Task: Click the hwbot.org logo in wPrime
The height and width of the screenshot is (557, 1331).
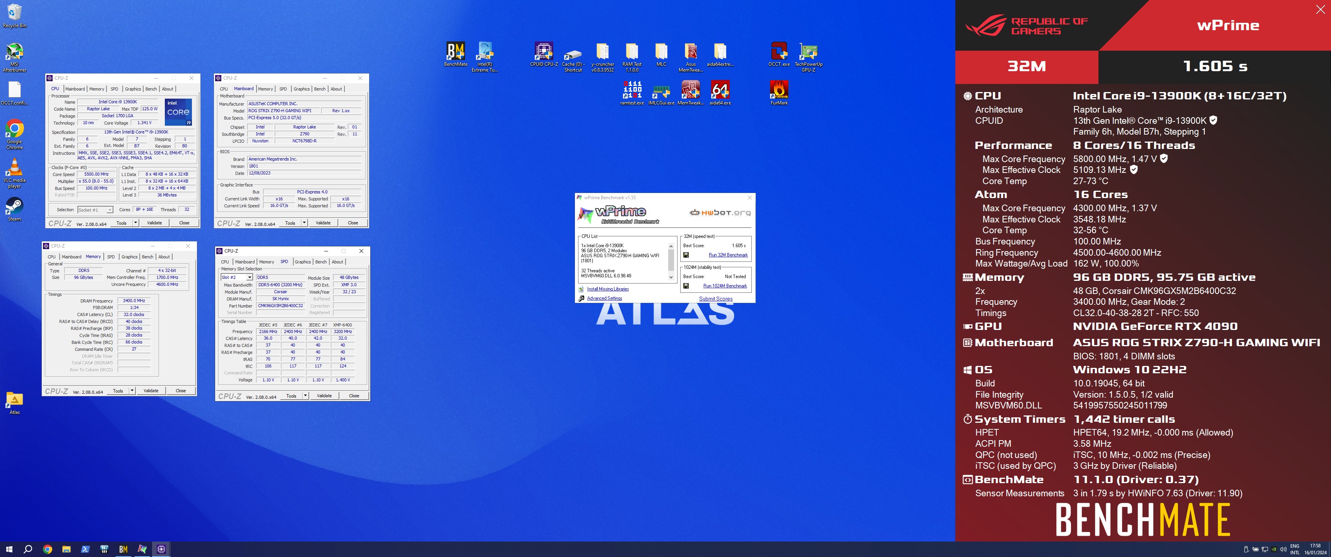Action: pos(720,212)
